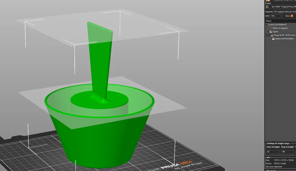This screenshot has width=296, height=171.
Task: Click the Size value 147.91 x 147.91 x 183.00
Action: click(x=284, y=160)
